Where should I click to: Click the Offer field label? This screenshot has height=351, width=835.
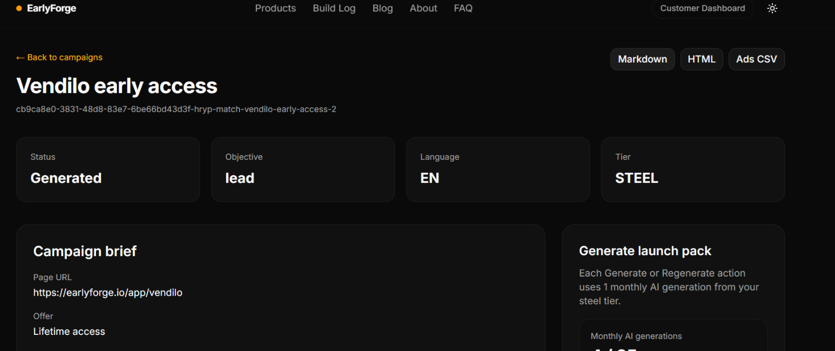(x=43, y=316)
